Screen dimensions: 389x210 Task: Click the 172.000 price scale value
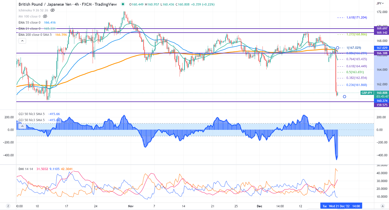pyautogui.click(x=382, y=12)
